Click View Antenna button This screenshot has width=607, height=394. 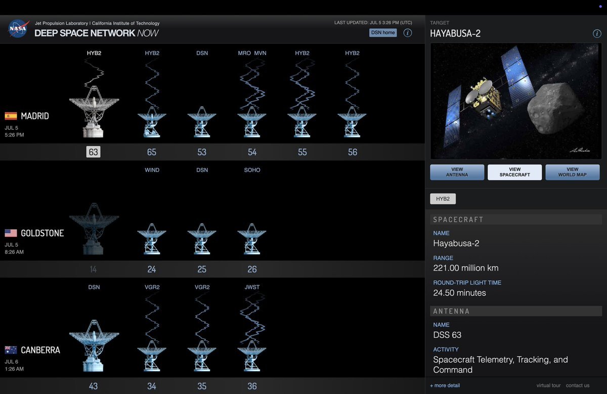coord(457,172)
